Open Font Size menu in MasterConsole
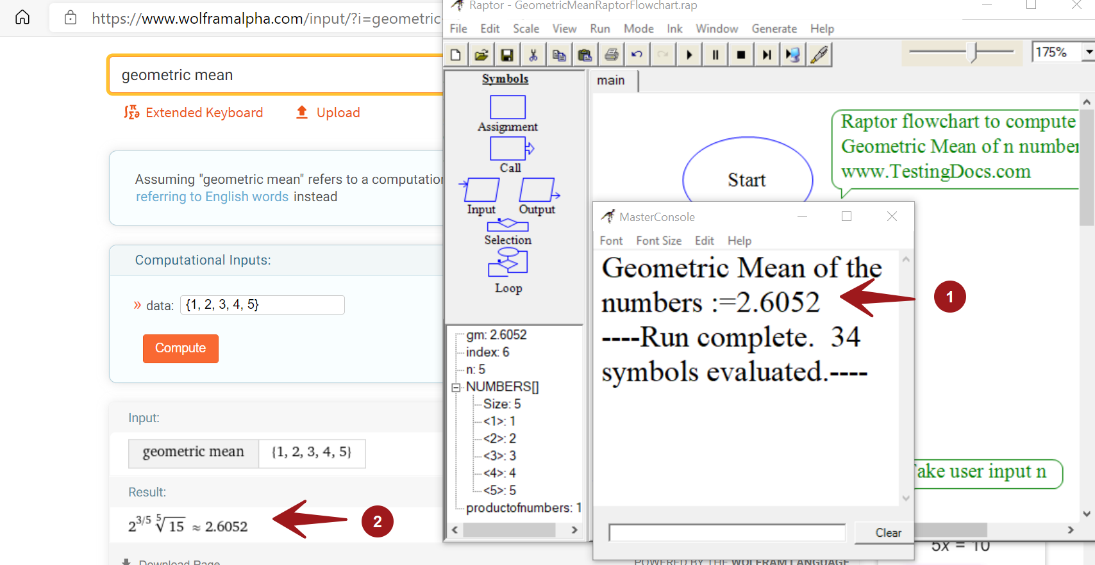Screen dimensions: 1095x565 [658, 241]
